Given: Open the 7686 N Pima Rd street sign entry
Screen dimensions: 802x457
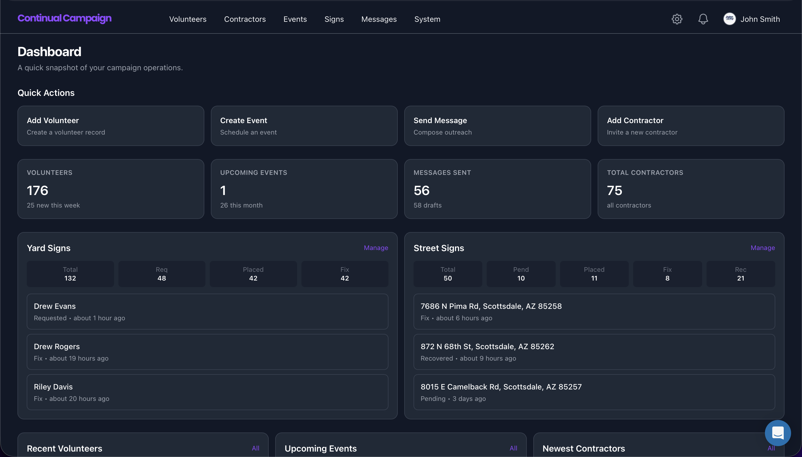Looking at the screenshot, I should tap(594, 311).
